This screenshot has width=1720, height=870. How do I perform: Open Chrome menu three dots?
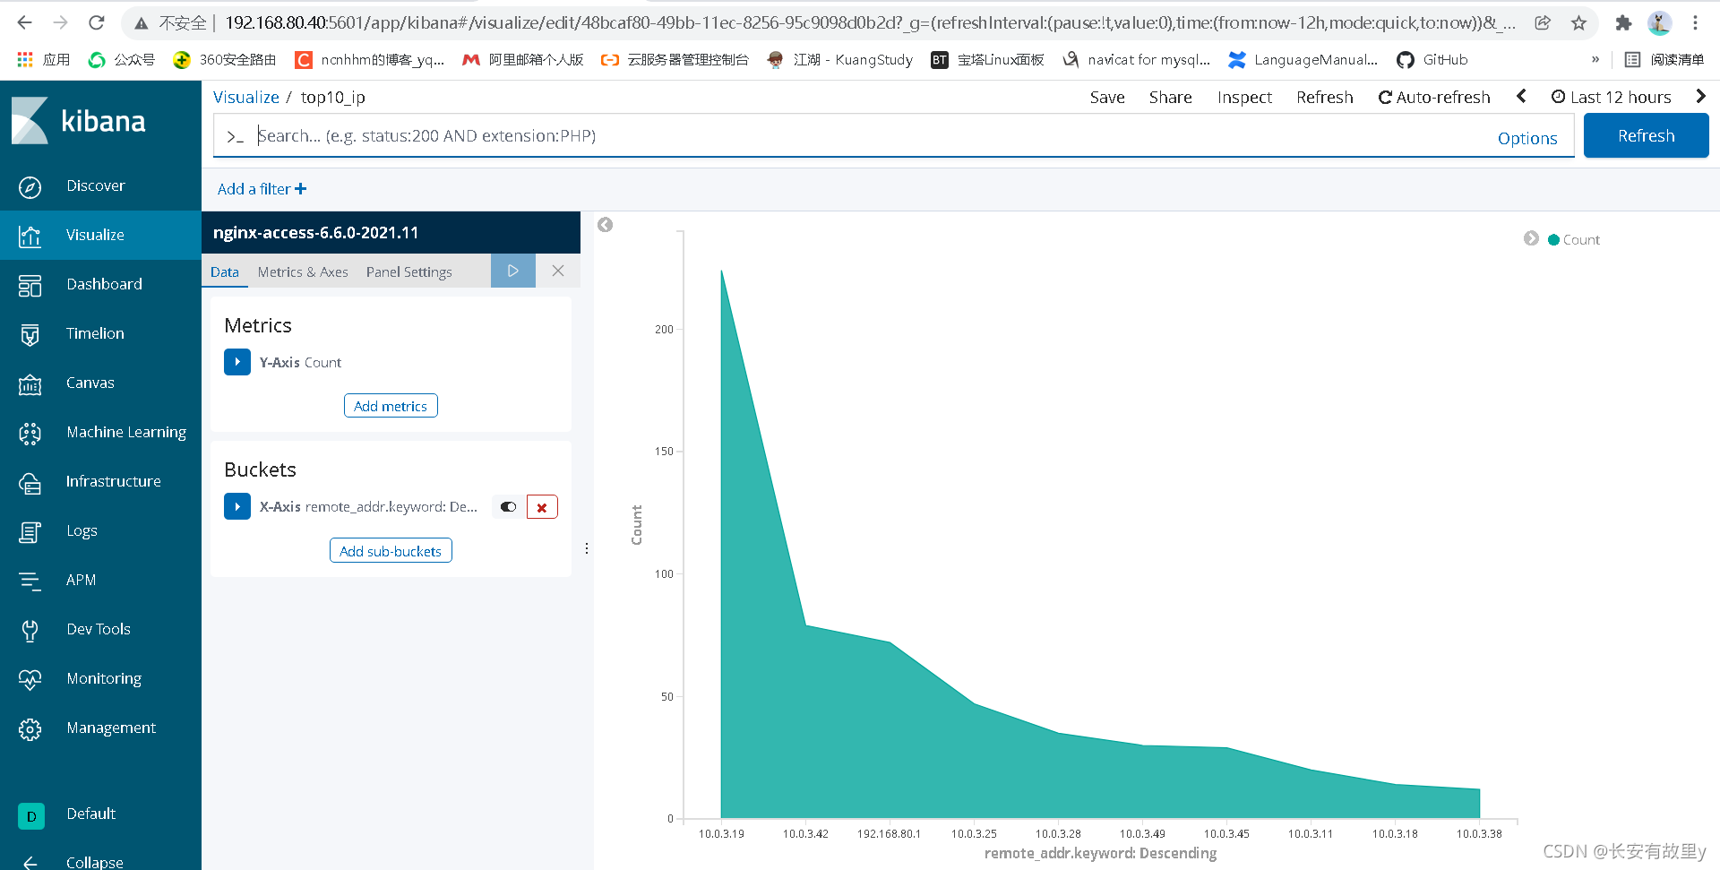click(1695, 23)
